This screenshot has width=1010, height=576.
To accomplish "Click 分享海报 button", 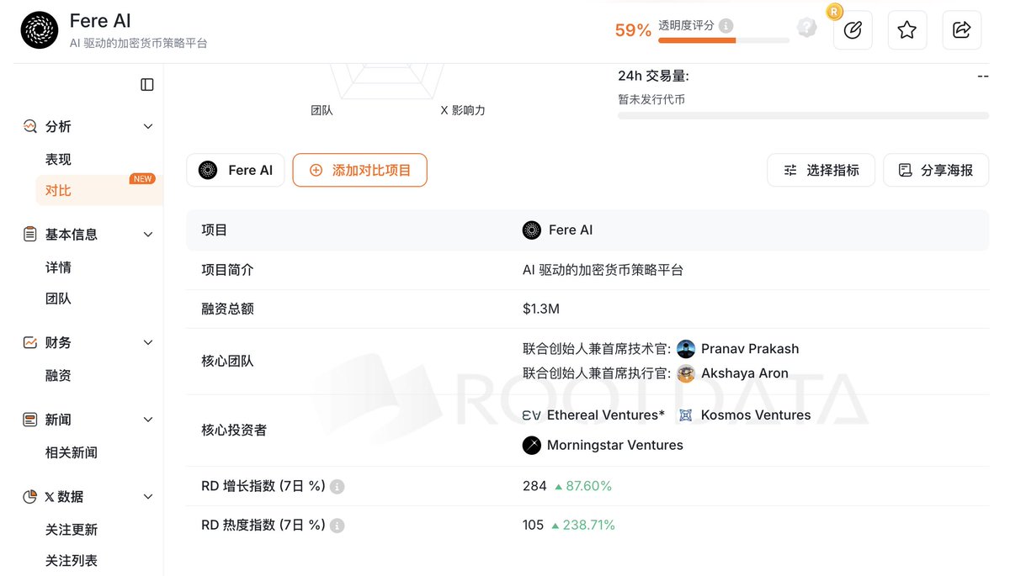I will click(936, 170).
